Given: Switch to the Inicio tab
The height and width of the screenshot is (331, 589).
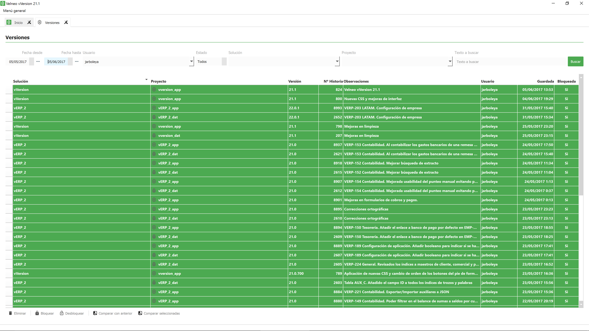Looking at the screenshot, I should [18, 22].
